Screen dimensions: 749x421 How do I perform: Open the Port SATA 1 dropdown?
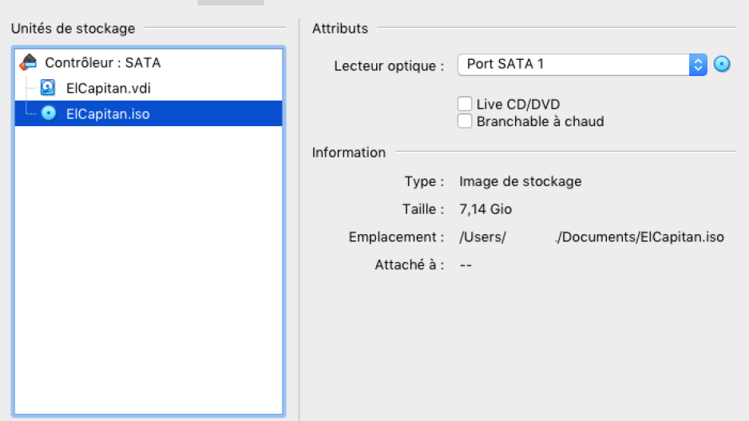click(x=573, y=65)
